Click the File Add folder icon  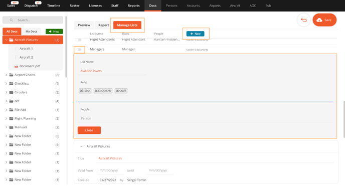(x=11, y=110)
